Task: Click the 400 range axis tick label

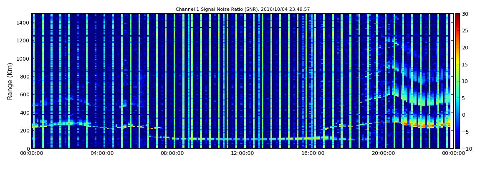Action: coord(25,113)
